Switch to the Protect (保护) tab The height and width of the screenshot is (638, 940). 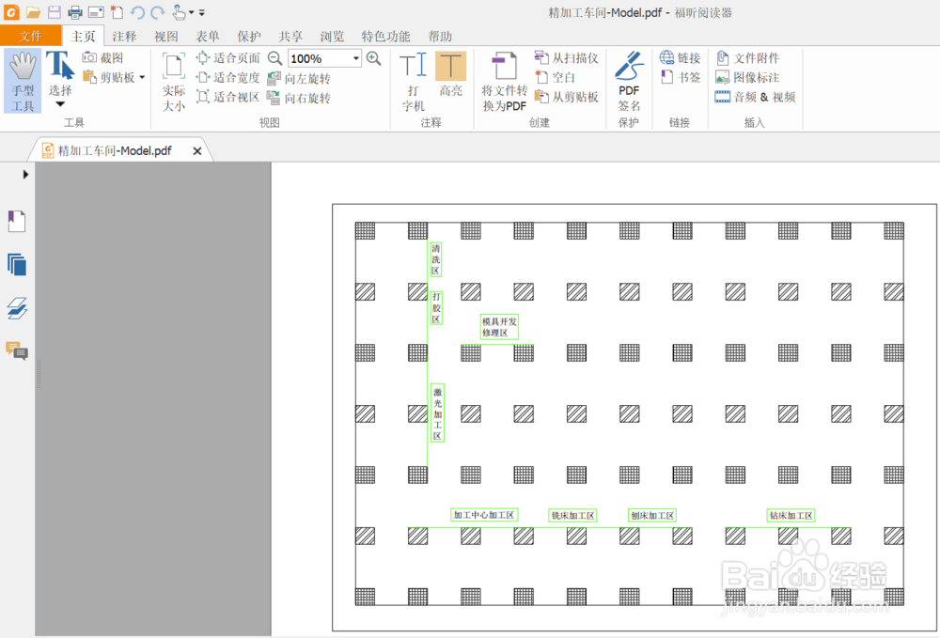pos(249,36)
